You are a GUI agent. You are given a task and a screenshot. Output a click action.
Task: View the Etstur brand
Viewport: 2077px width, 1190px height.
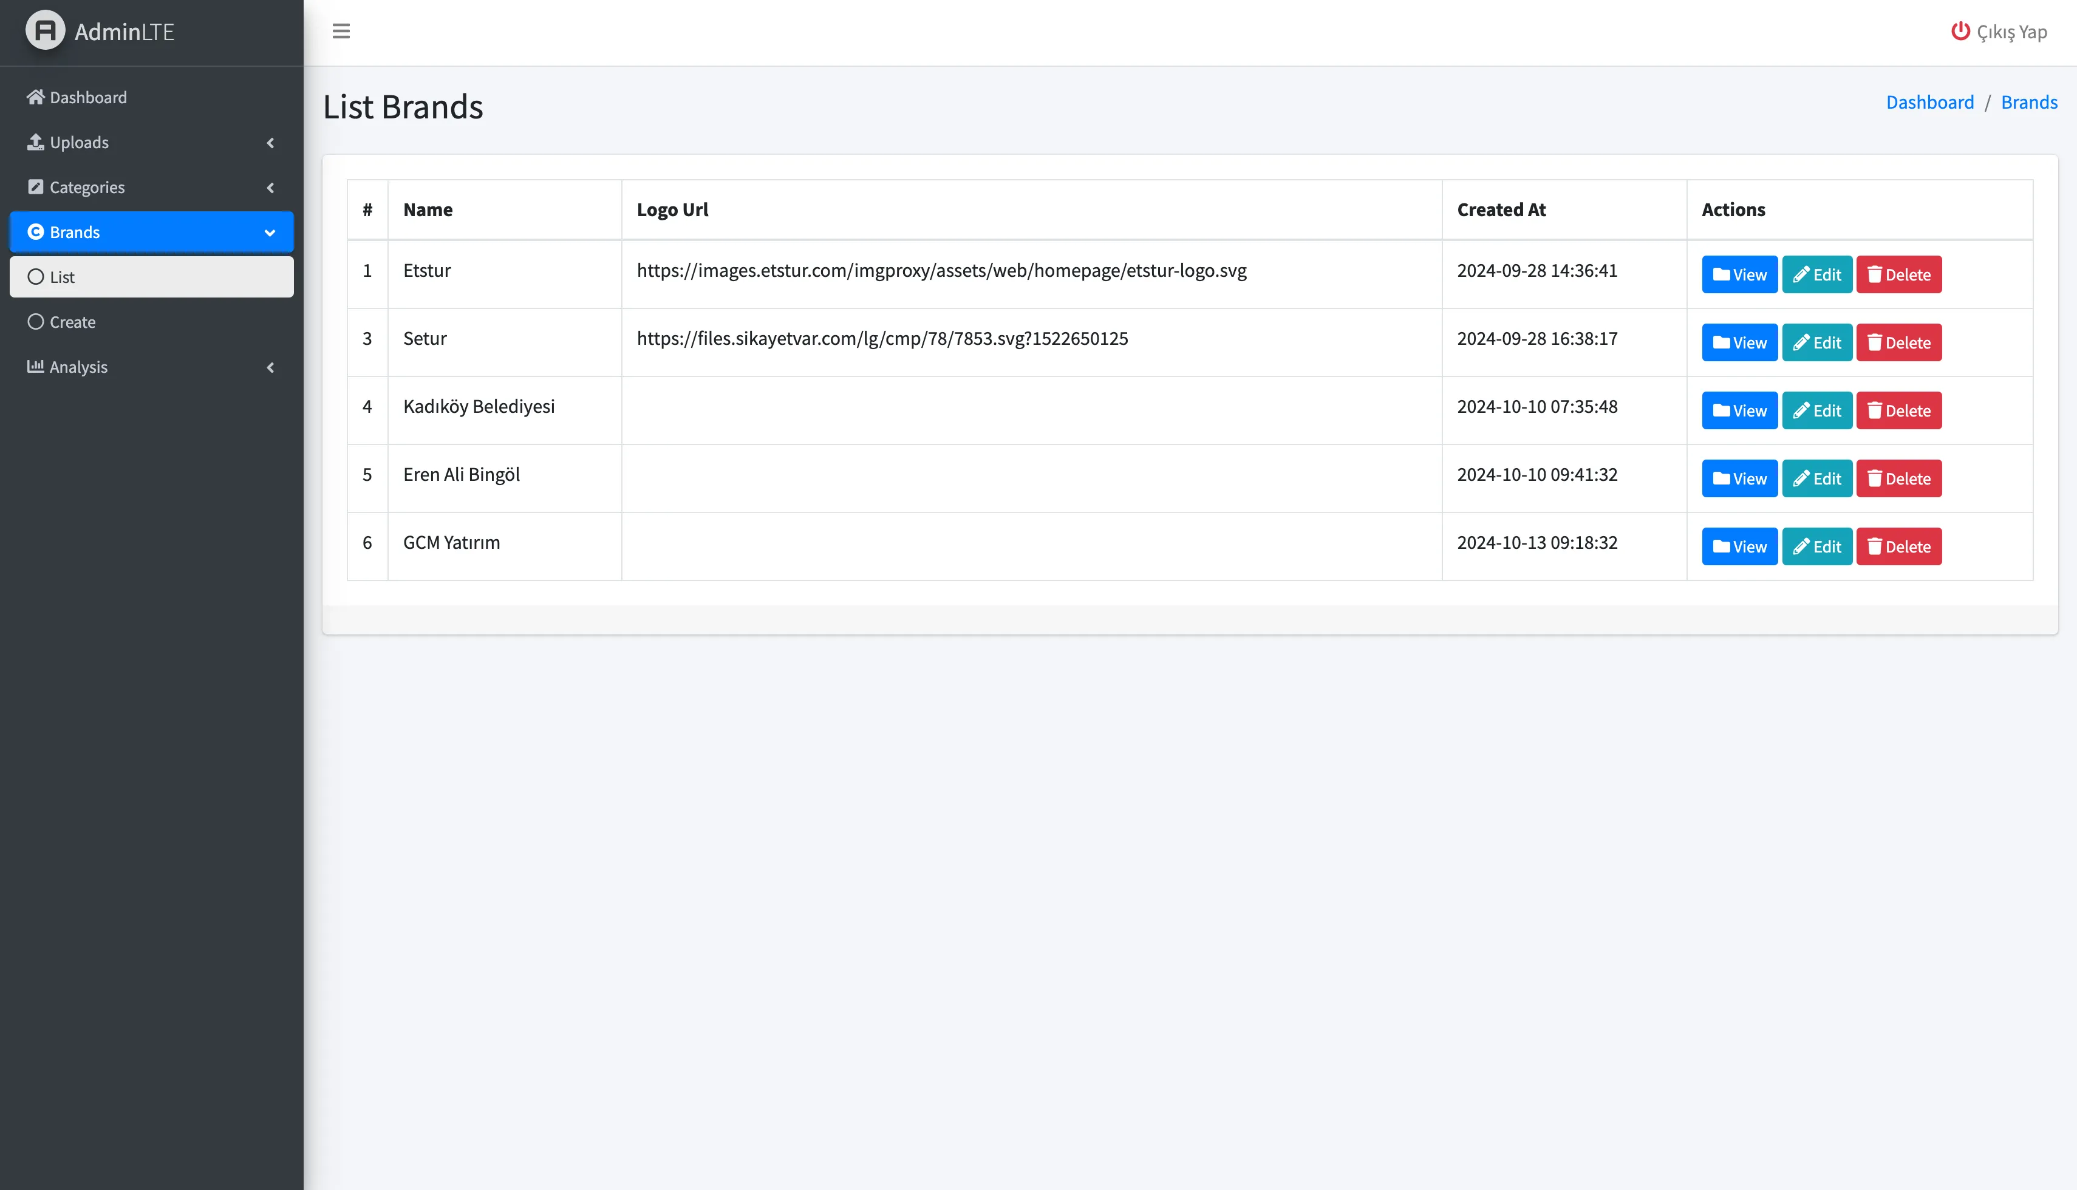point(1739,274)
